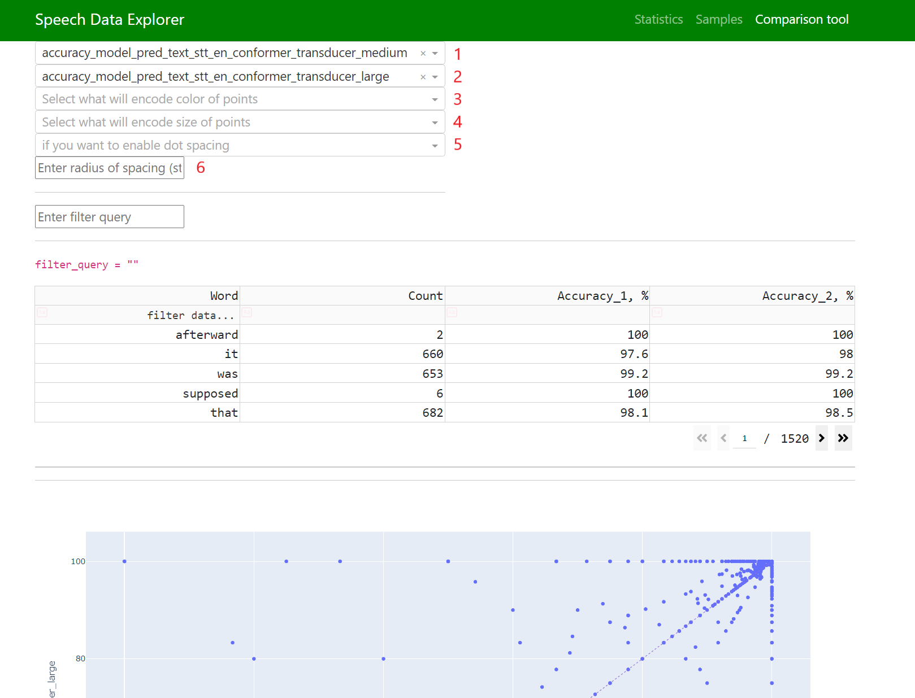This screenshot has height=698, width=915.
Task: Toggle case sensitivity in Accuracy_2 filter
Action: coord(657,312)
